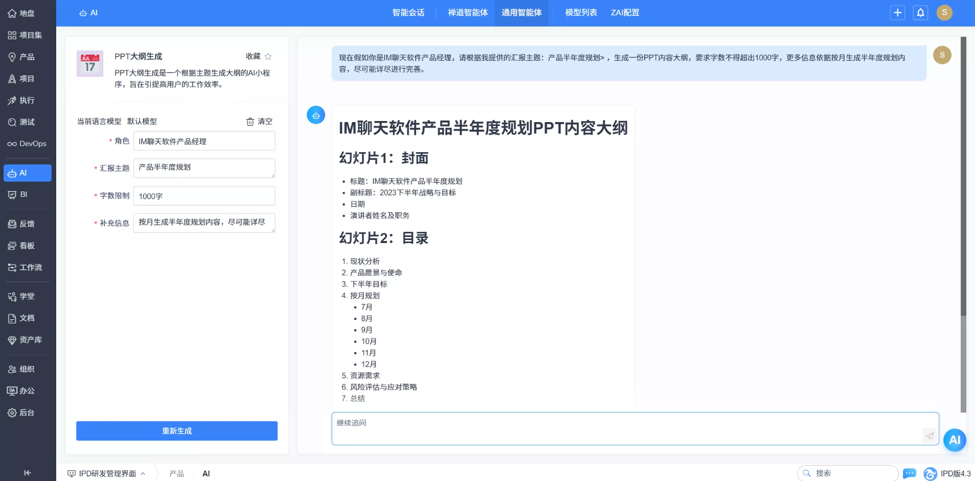
Task: Open the chat bubble icon in status bar
Action: (x=909, y=473)
